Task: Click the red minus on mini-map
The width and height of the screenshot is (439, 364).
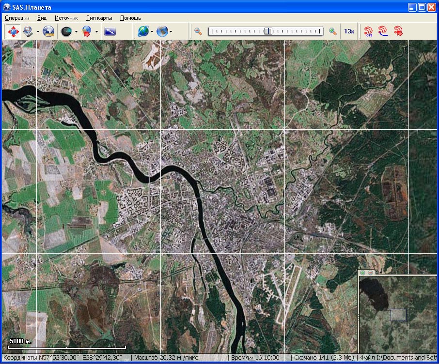Action: tap(371, 273)
